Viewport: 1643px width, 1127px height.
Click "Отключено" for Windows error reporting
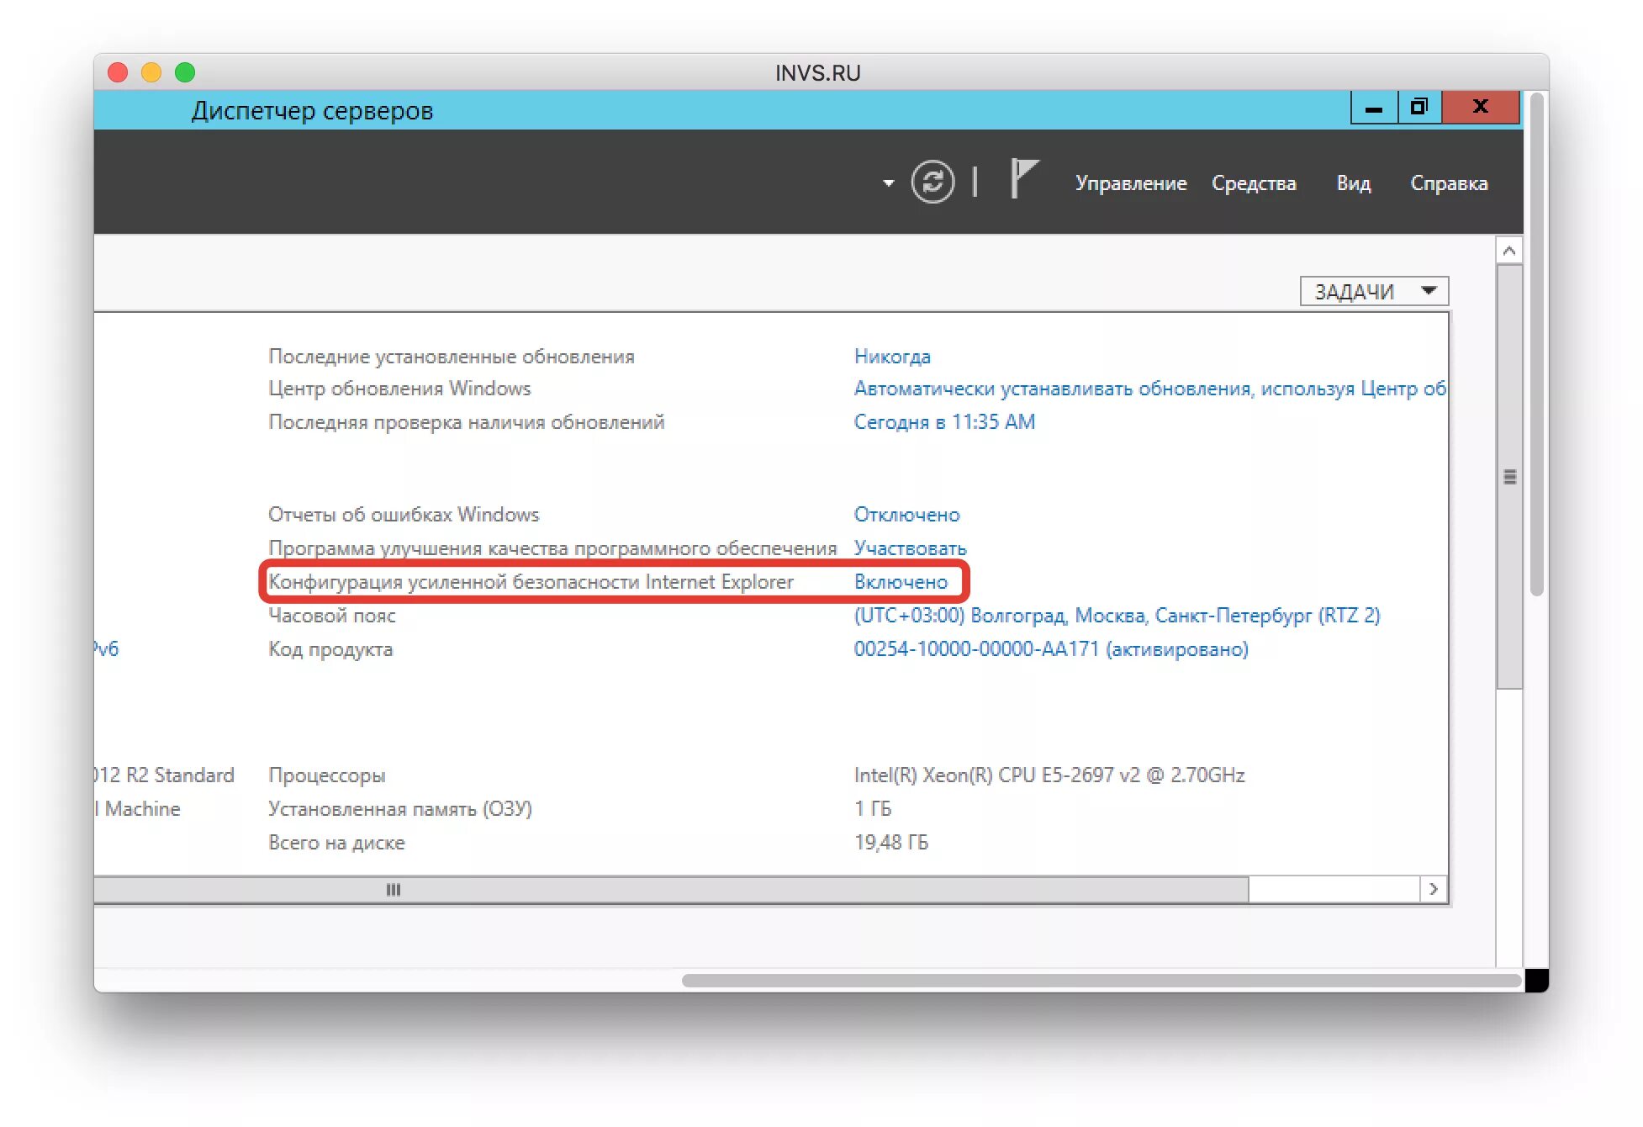pos(906,514)
